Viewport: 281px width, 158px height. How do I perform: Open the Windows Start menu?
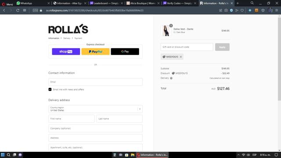pos(3,155)
